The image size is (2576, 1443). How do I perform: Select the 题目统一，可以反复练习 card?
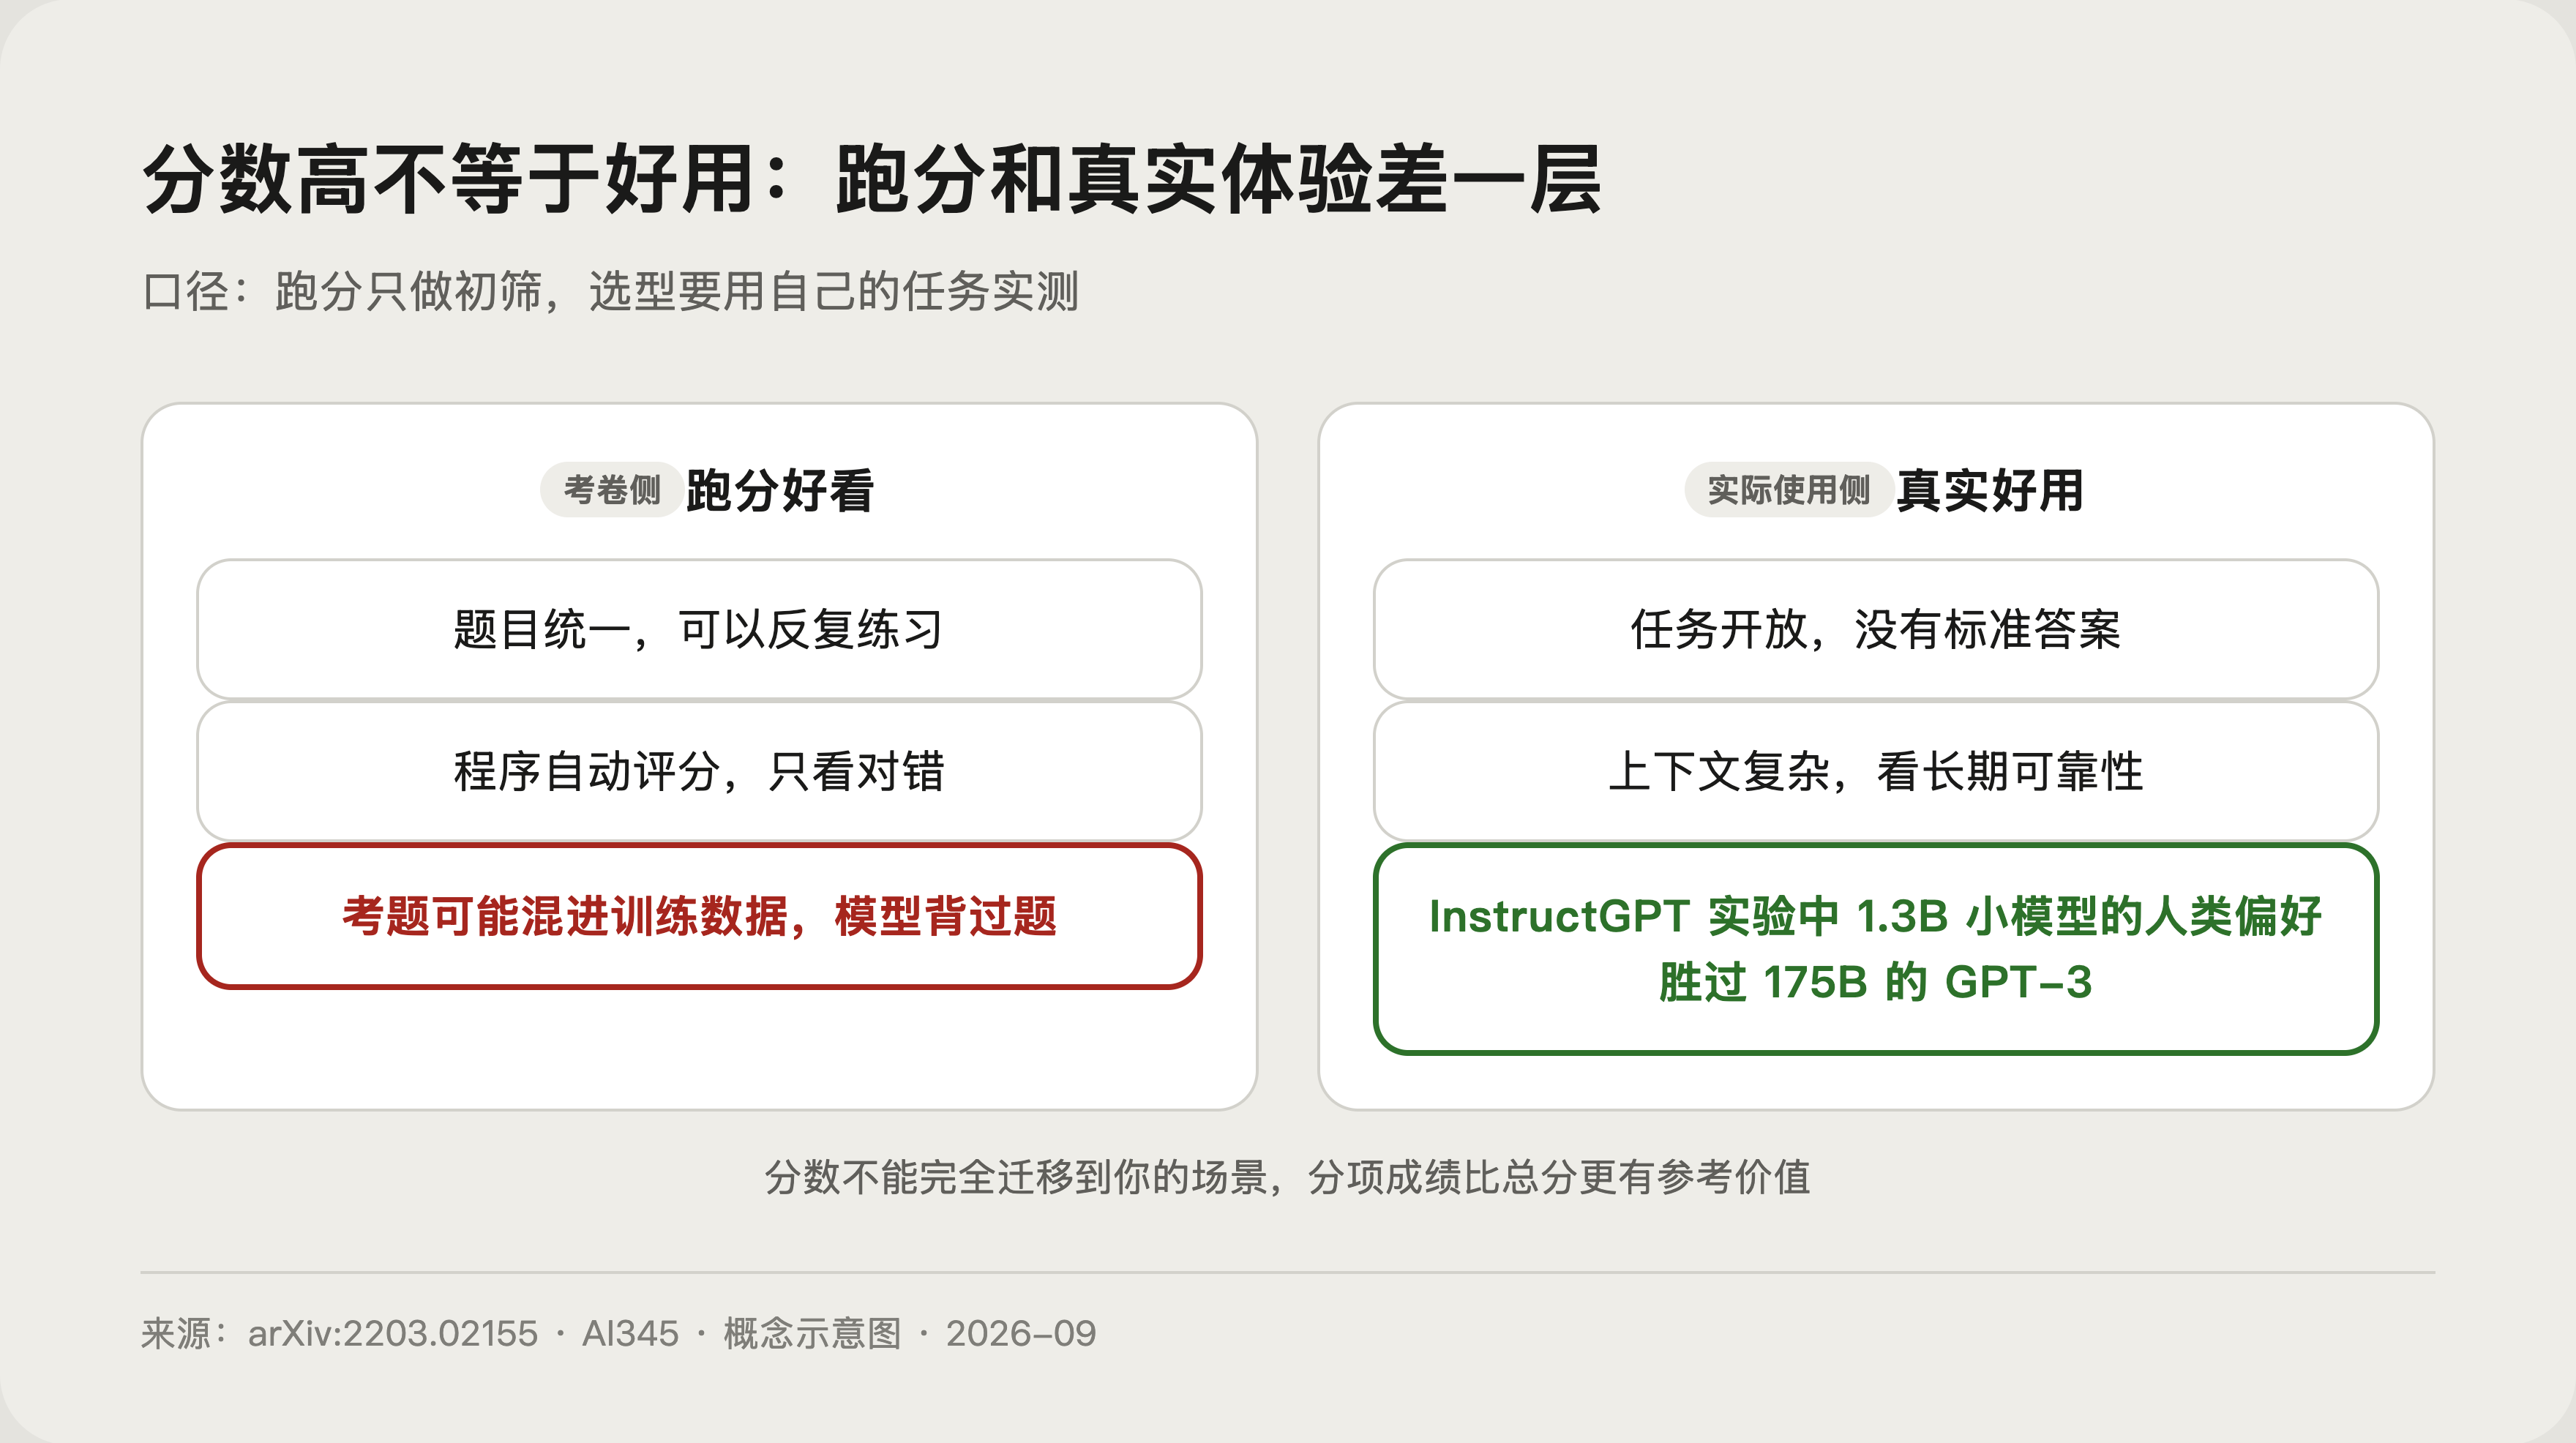pos(699,629)
